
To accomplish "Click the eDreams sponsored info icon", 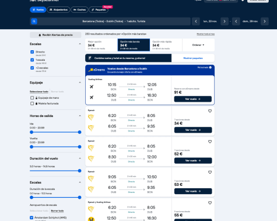I will pos(211,67).
